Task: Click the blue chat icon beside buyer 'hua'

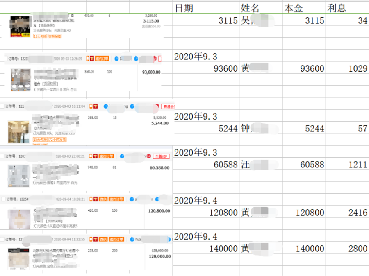Action: (132, 239)
